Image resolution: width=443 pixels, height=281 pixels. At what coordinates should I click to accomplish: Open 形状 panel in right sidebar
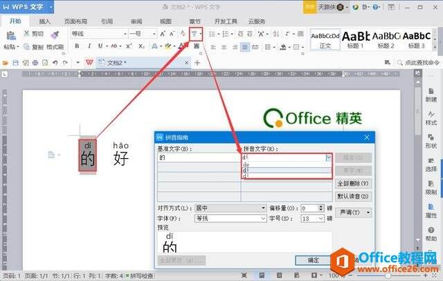click(431, 142)
